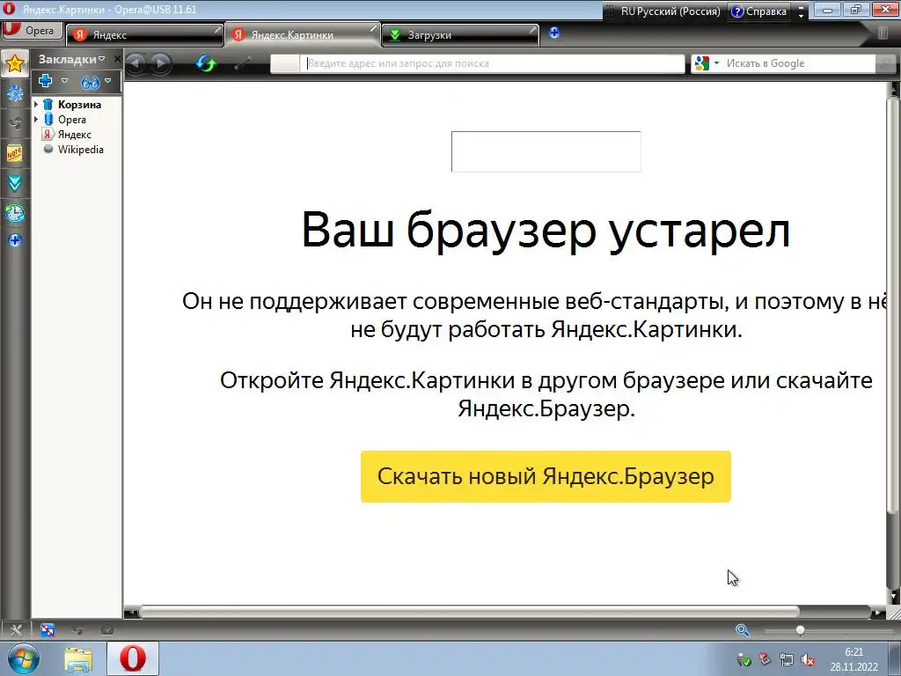Click RU Русский (Россия) language indicator
The width and height of the screenshot is (901, 676).
[670, 11]
